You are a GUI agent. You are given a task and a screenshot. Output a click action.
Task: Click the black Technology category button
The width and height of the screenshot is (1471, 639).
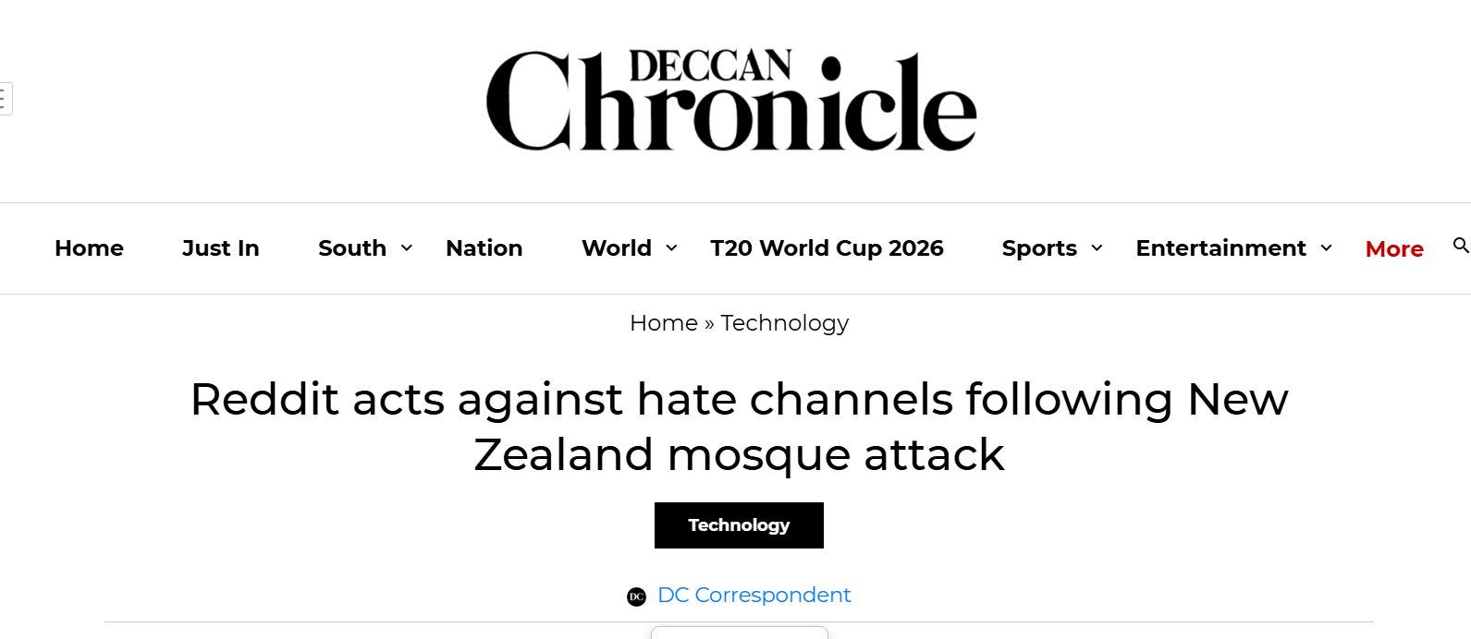[x=739, y=525]
